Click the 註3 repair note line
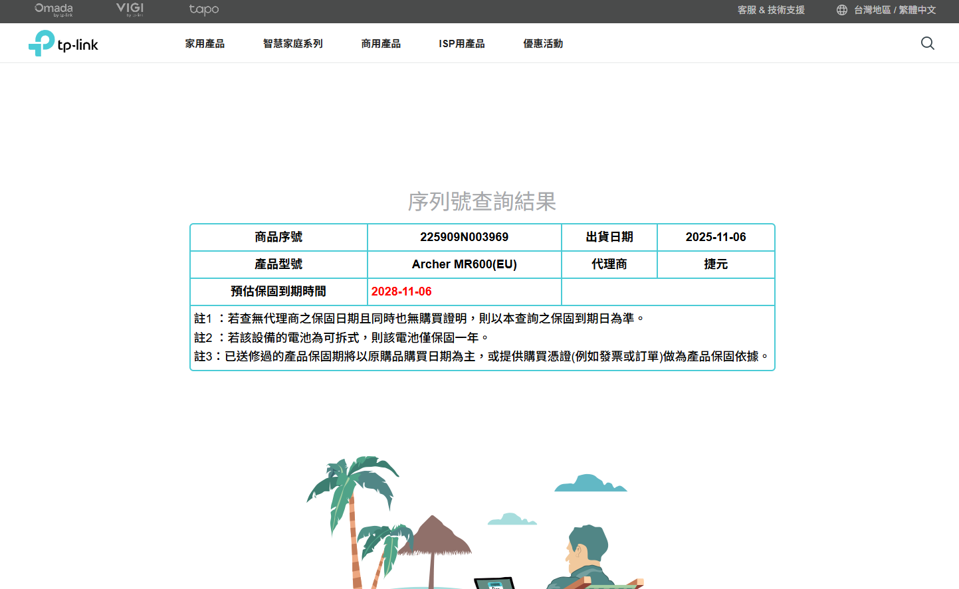The height and width of the screenshot is (589, 959). click(482, 357)
